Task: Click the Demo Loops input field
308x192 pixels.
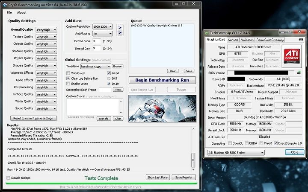Action: pos(97,41)
